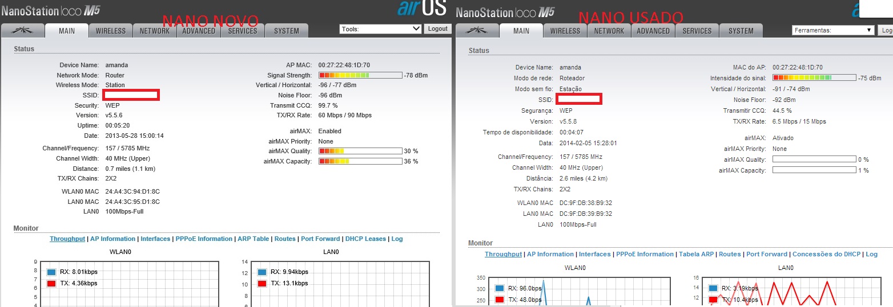Open the WIRELESS tab in left window
The height and width of the screenshot is (307, 893).
pyautogui.click(x=111, y=31)
